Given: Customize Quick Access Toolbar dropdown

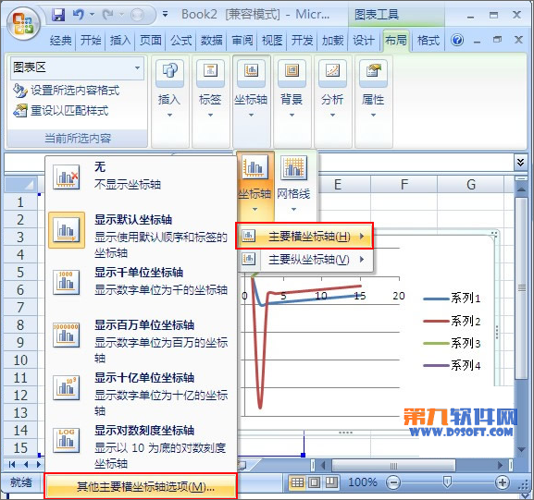Looking at the screenshot, I should click(x=165, y=14).
